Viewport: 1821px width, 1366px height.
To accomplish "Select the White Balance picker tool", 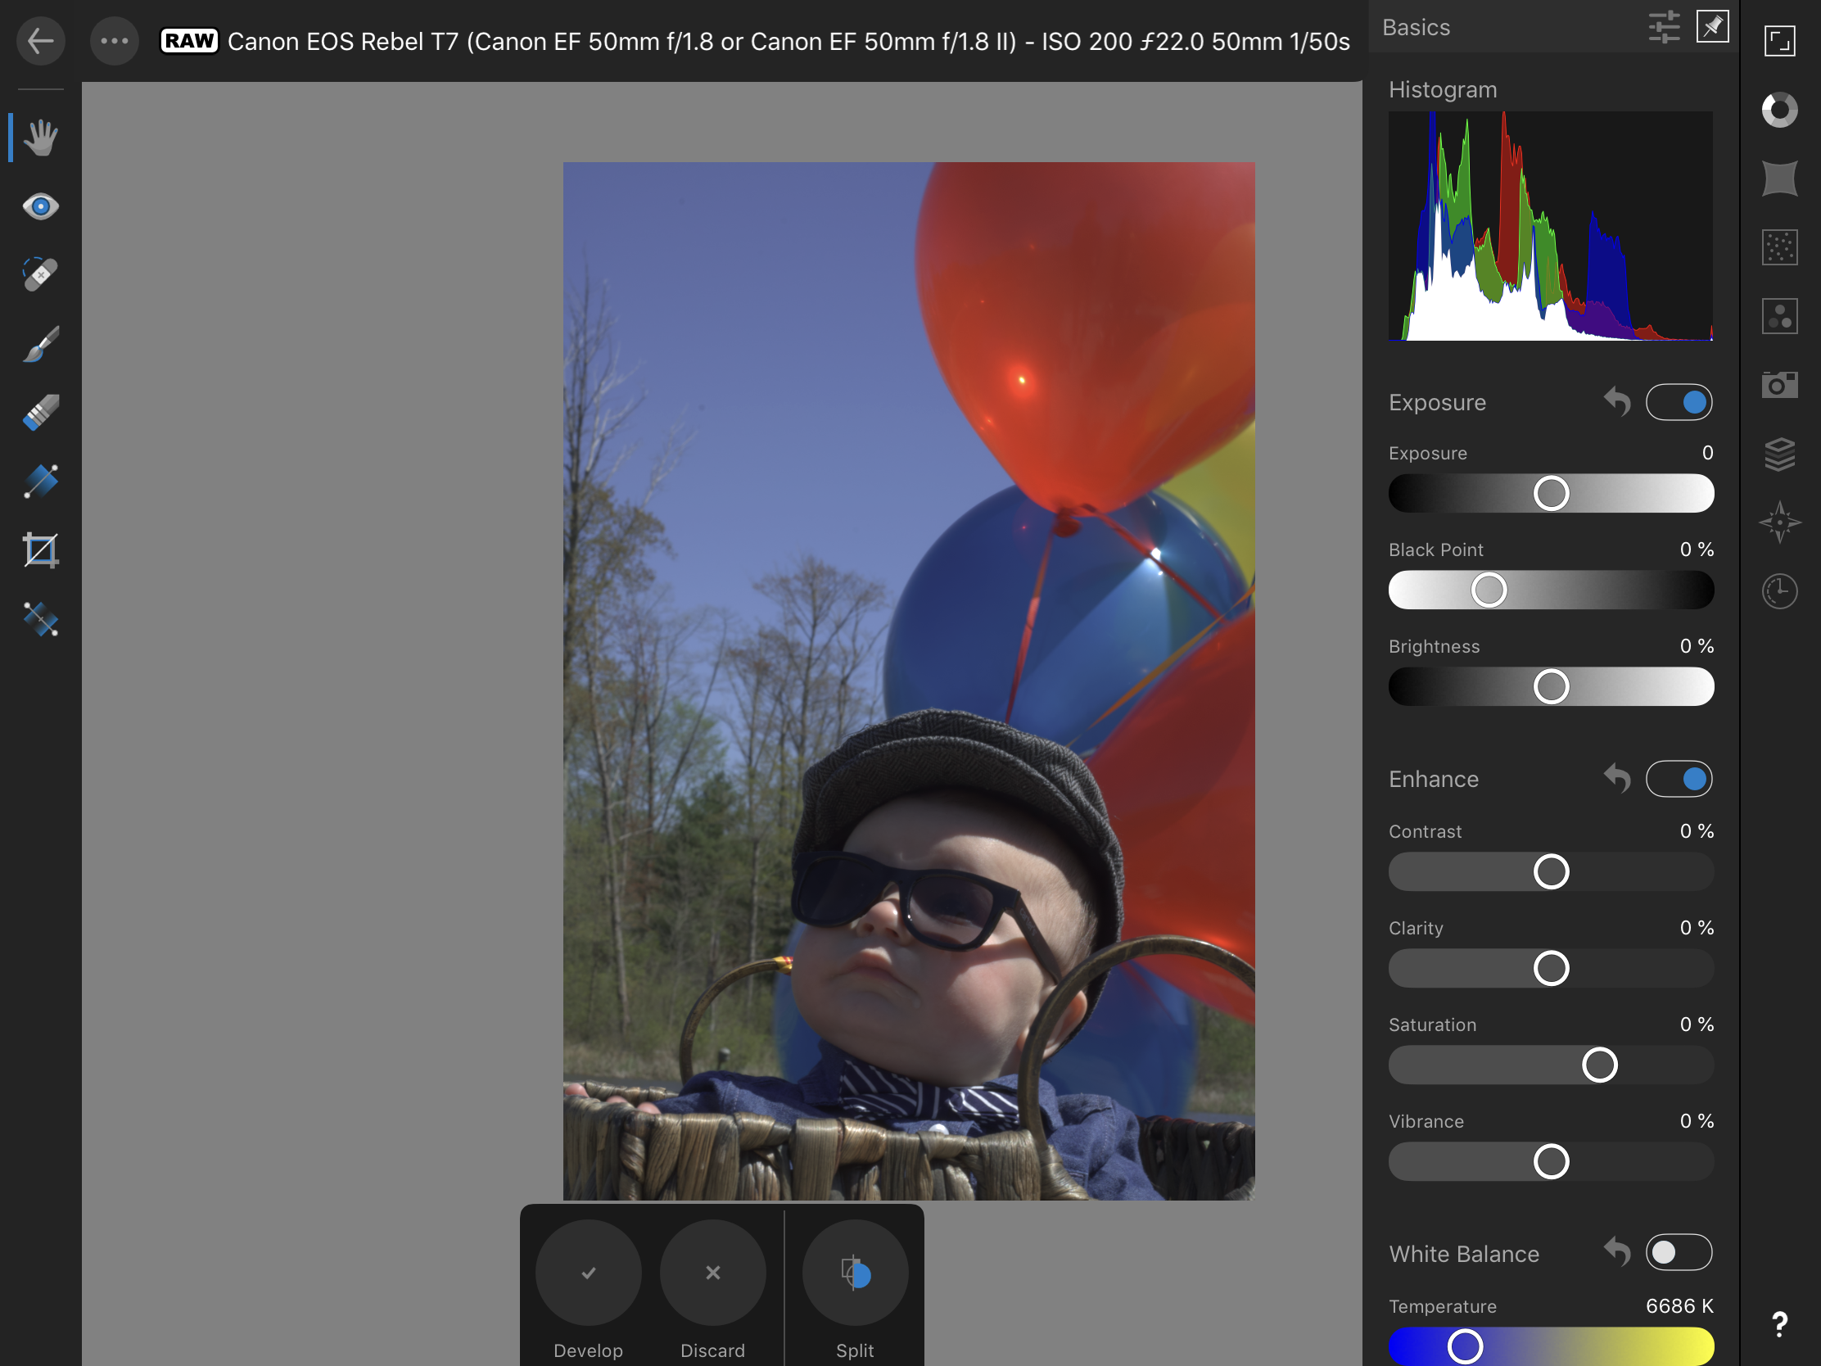I will coord(39,619).
